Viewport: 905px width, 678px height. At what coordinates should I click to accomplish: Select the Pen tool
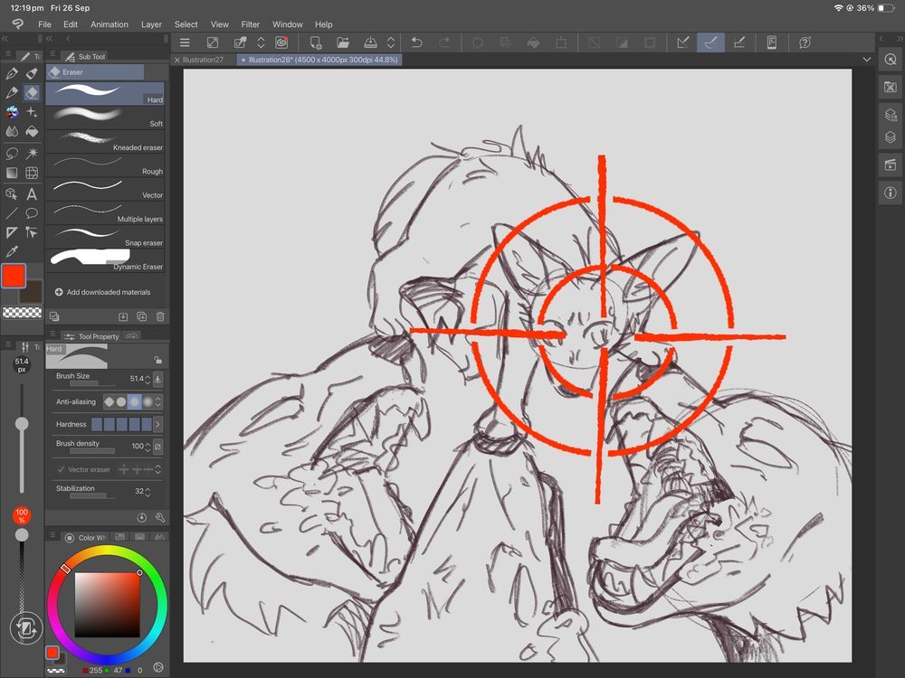pos(12,73)
